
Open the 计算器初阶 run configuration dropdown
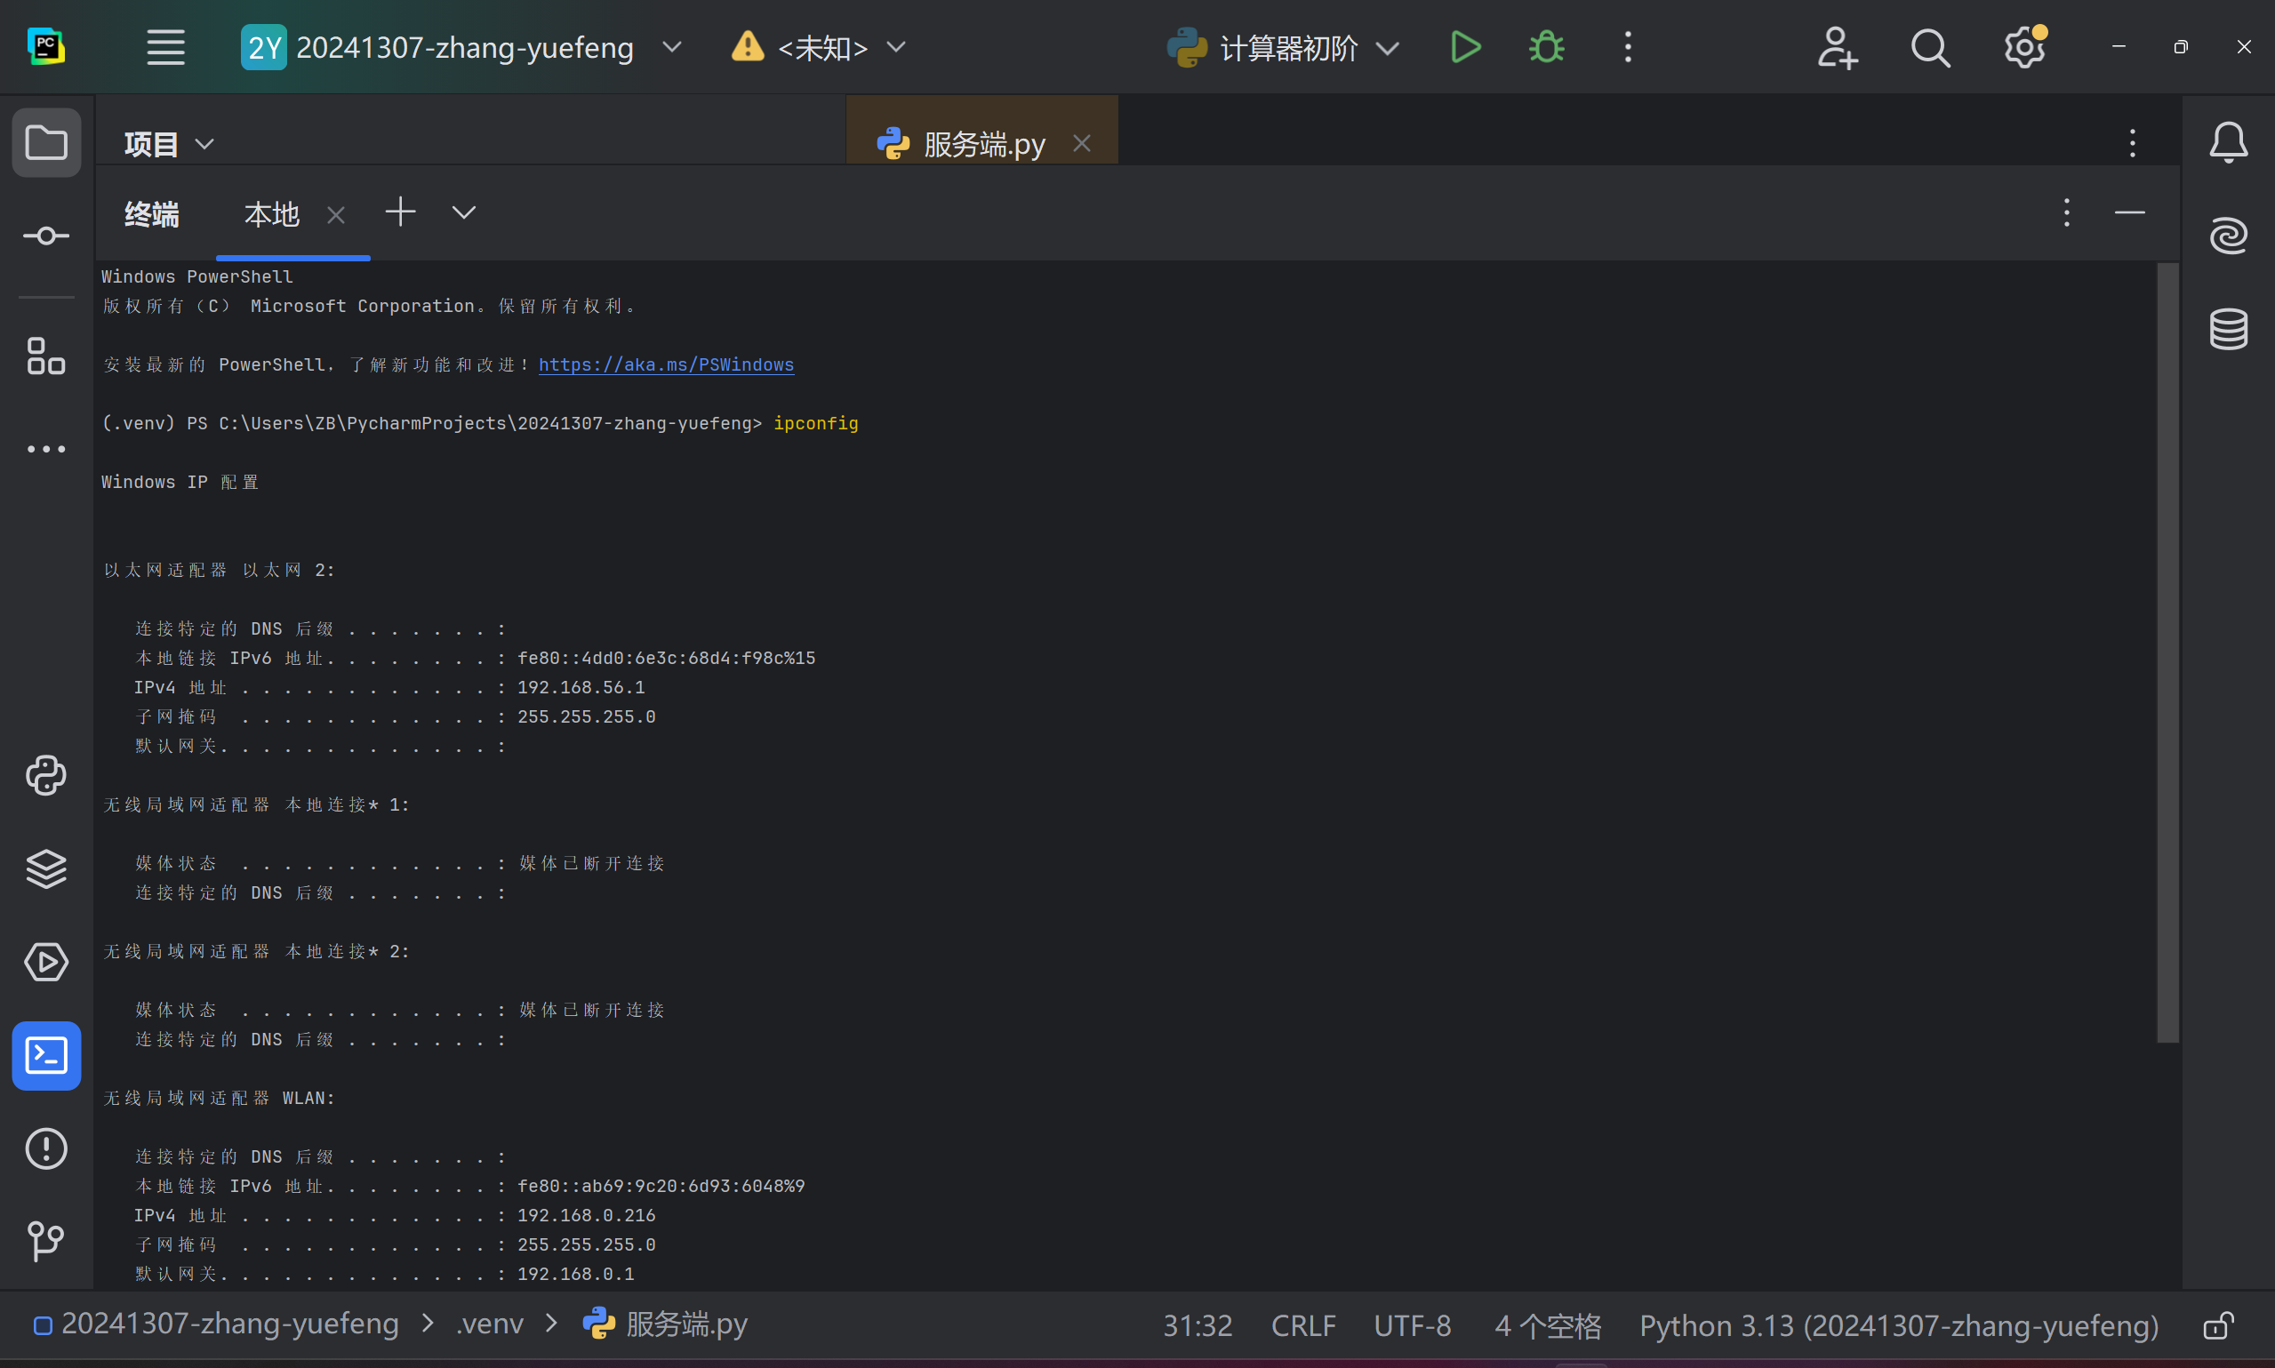click(x=1386, y=48)
